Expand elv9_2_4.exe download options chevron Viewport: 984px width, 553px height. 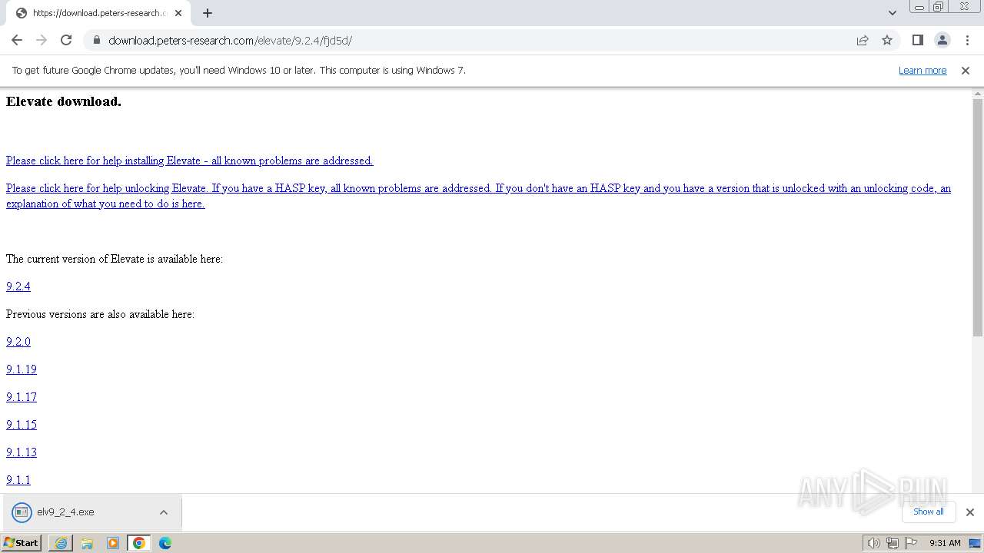[164, 512]
